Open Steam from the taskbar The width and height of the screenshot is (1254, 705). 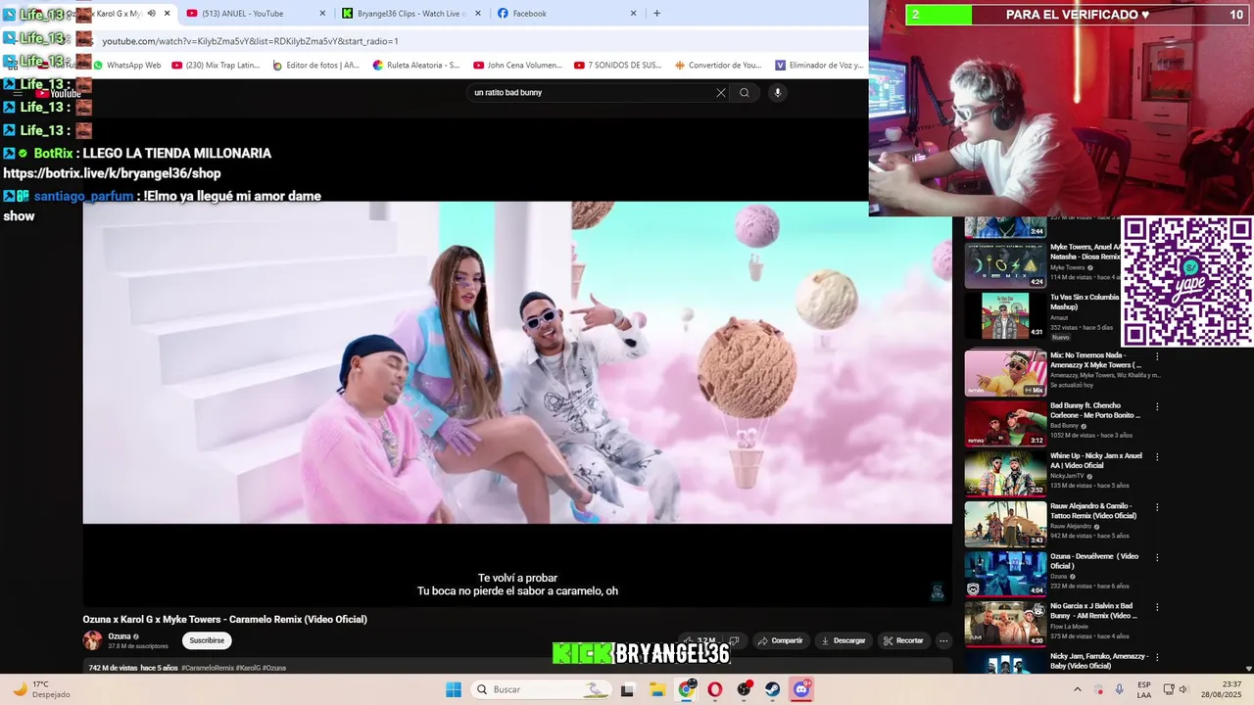[773, 689]
